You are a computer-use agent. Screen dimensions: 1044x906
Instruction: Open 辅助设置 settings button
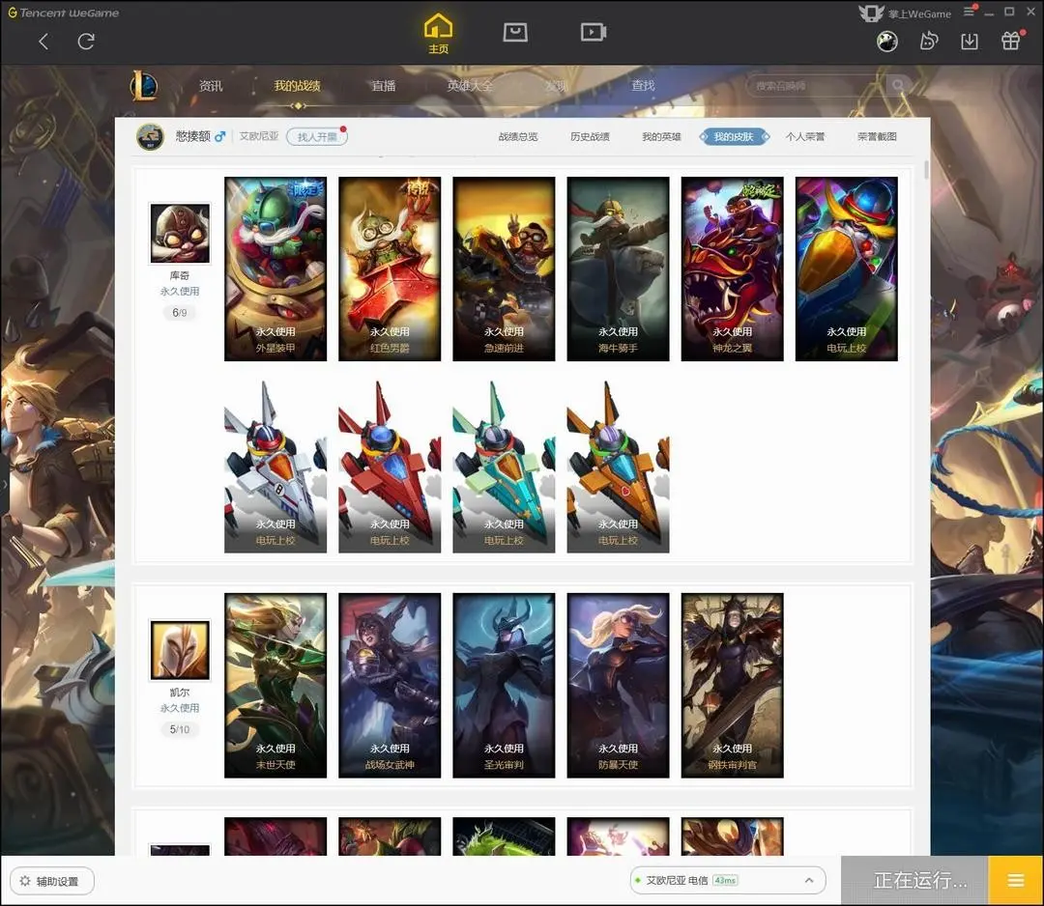pyautogui.click(x=52, y=882)
